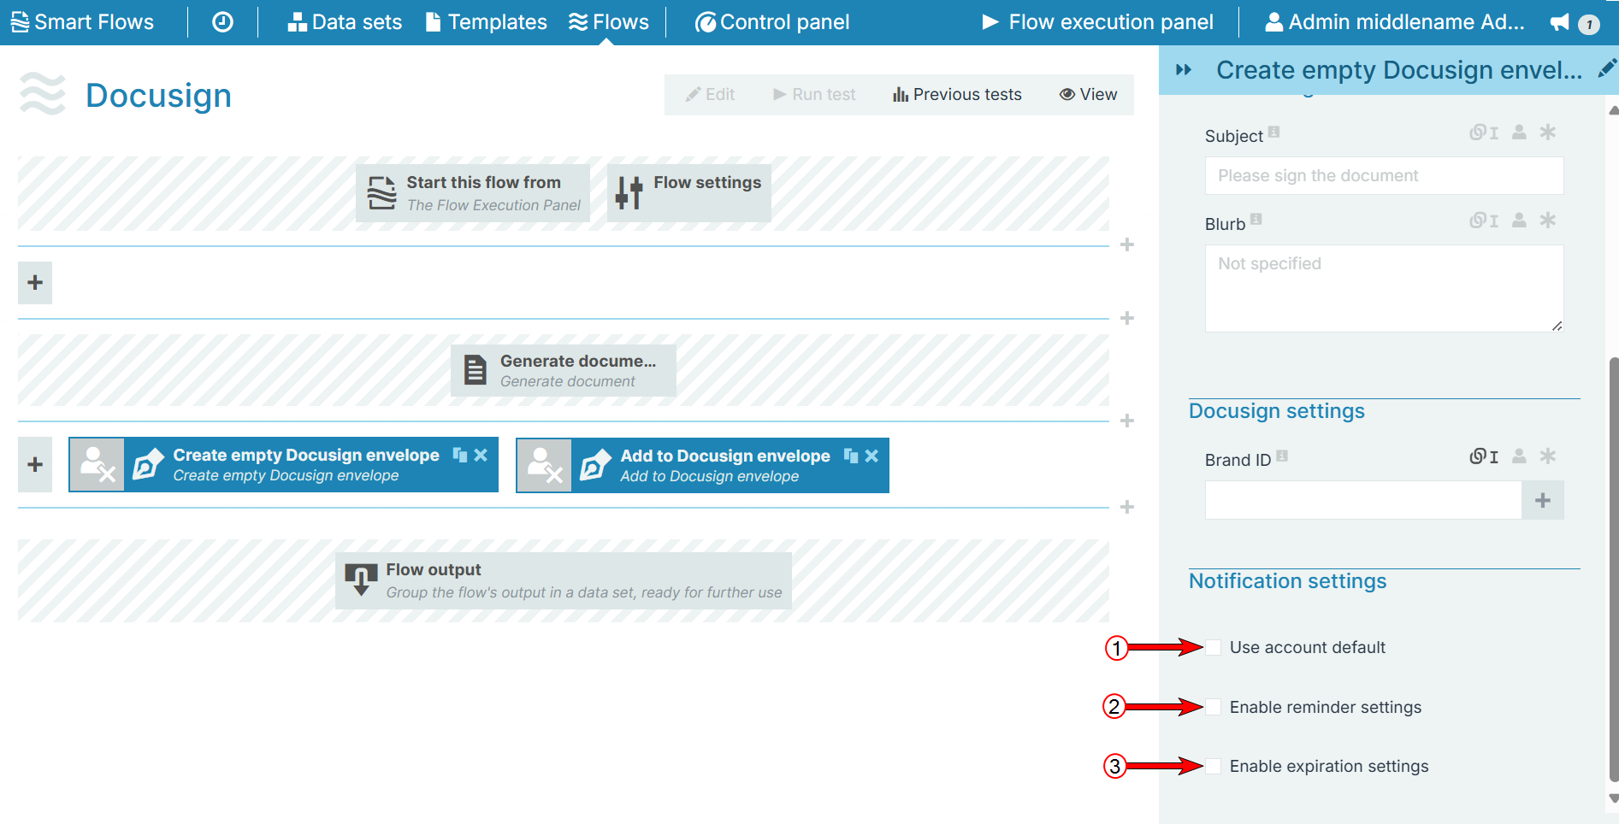This screenshot has height=824, width=1619.
Task: Enable expiration settings checkbox
Action: click(x=1214, y=766)
